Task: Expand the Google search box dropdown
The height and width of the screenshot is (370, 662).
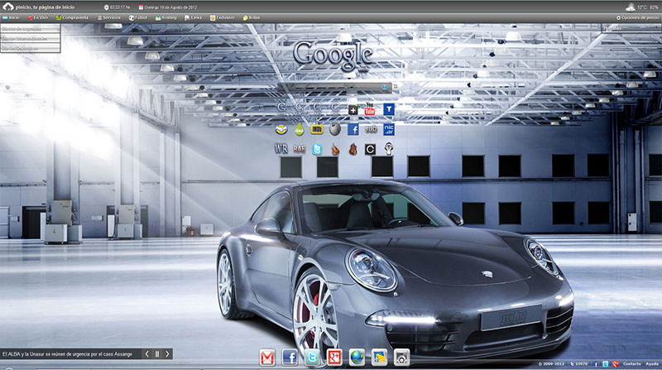Action: [x=385, y=86]
